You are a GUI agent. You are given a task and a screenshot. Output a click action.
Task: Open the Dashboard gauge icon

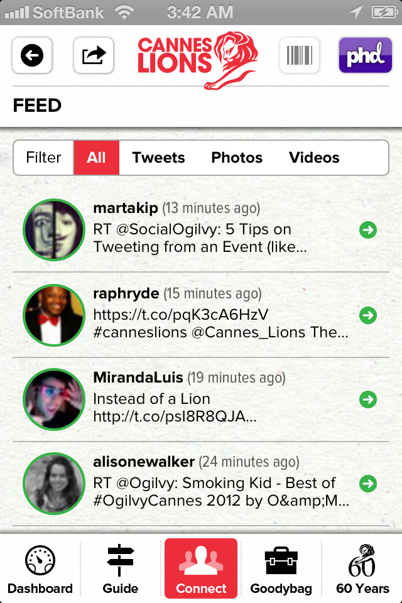pyautogui.click(x=40, y=561)
